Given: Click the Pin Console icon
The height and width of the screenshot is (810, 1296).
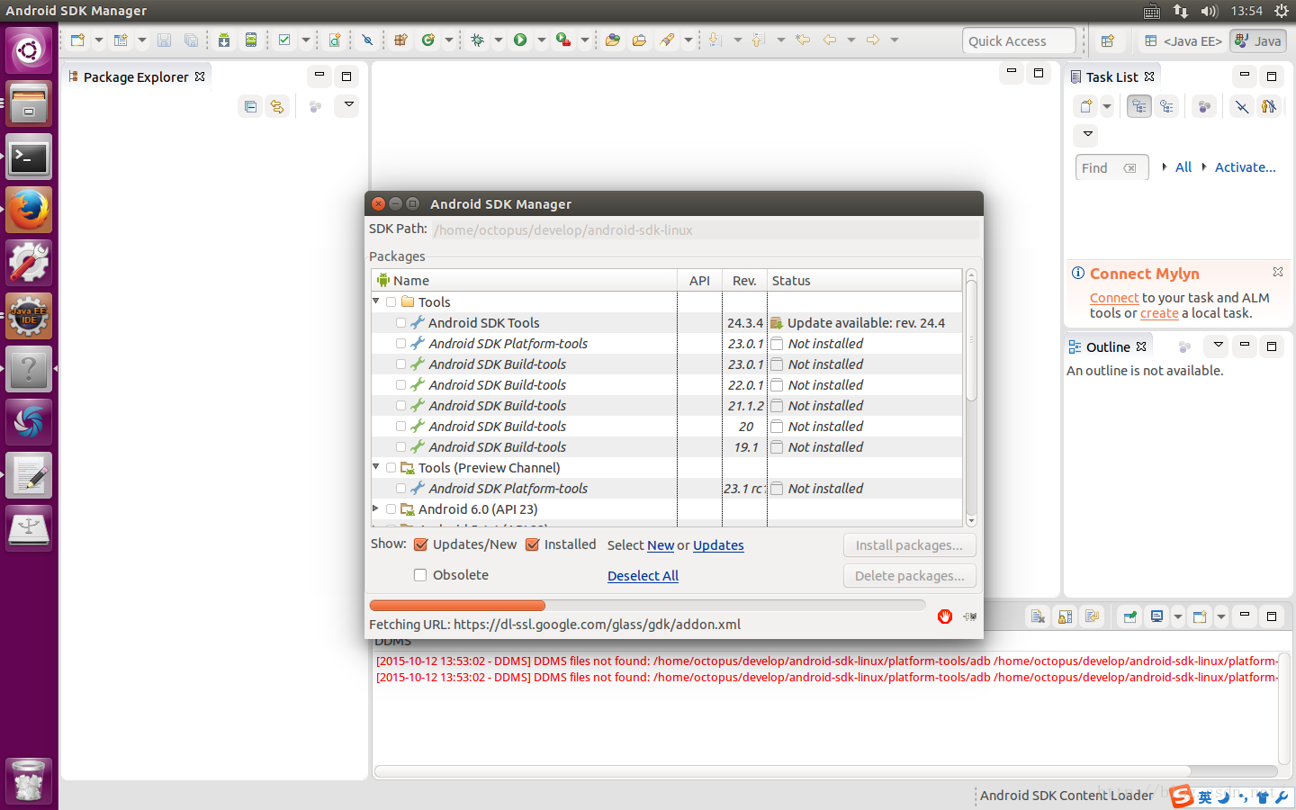Looking at the screenshot, I should tap(1130, 616).
